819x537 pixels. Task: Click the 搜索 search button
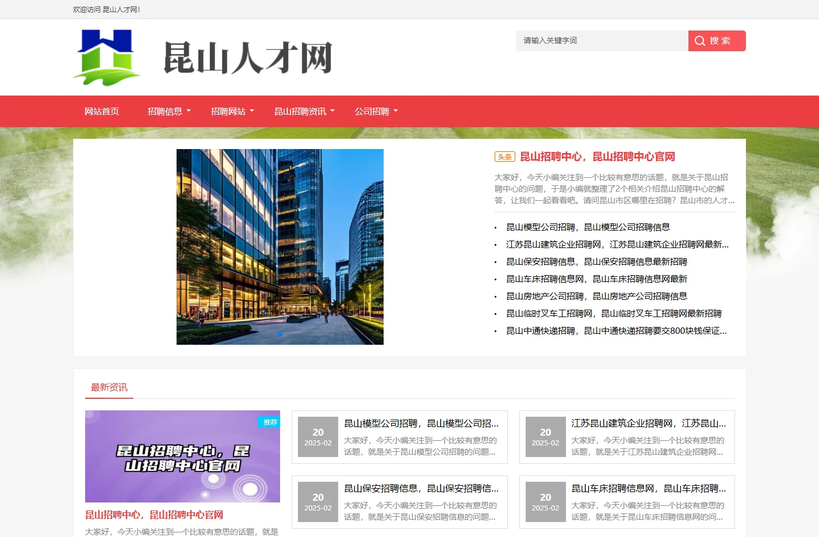(x=717, y=41)
